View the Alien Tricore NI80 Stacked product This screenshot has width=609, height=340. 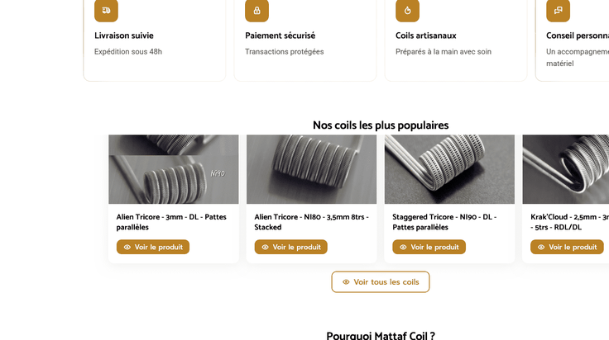(291, 247)
